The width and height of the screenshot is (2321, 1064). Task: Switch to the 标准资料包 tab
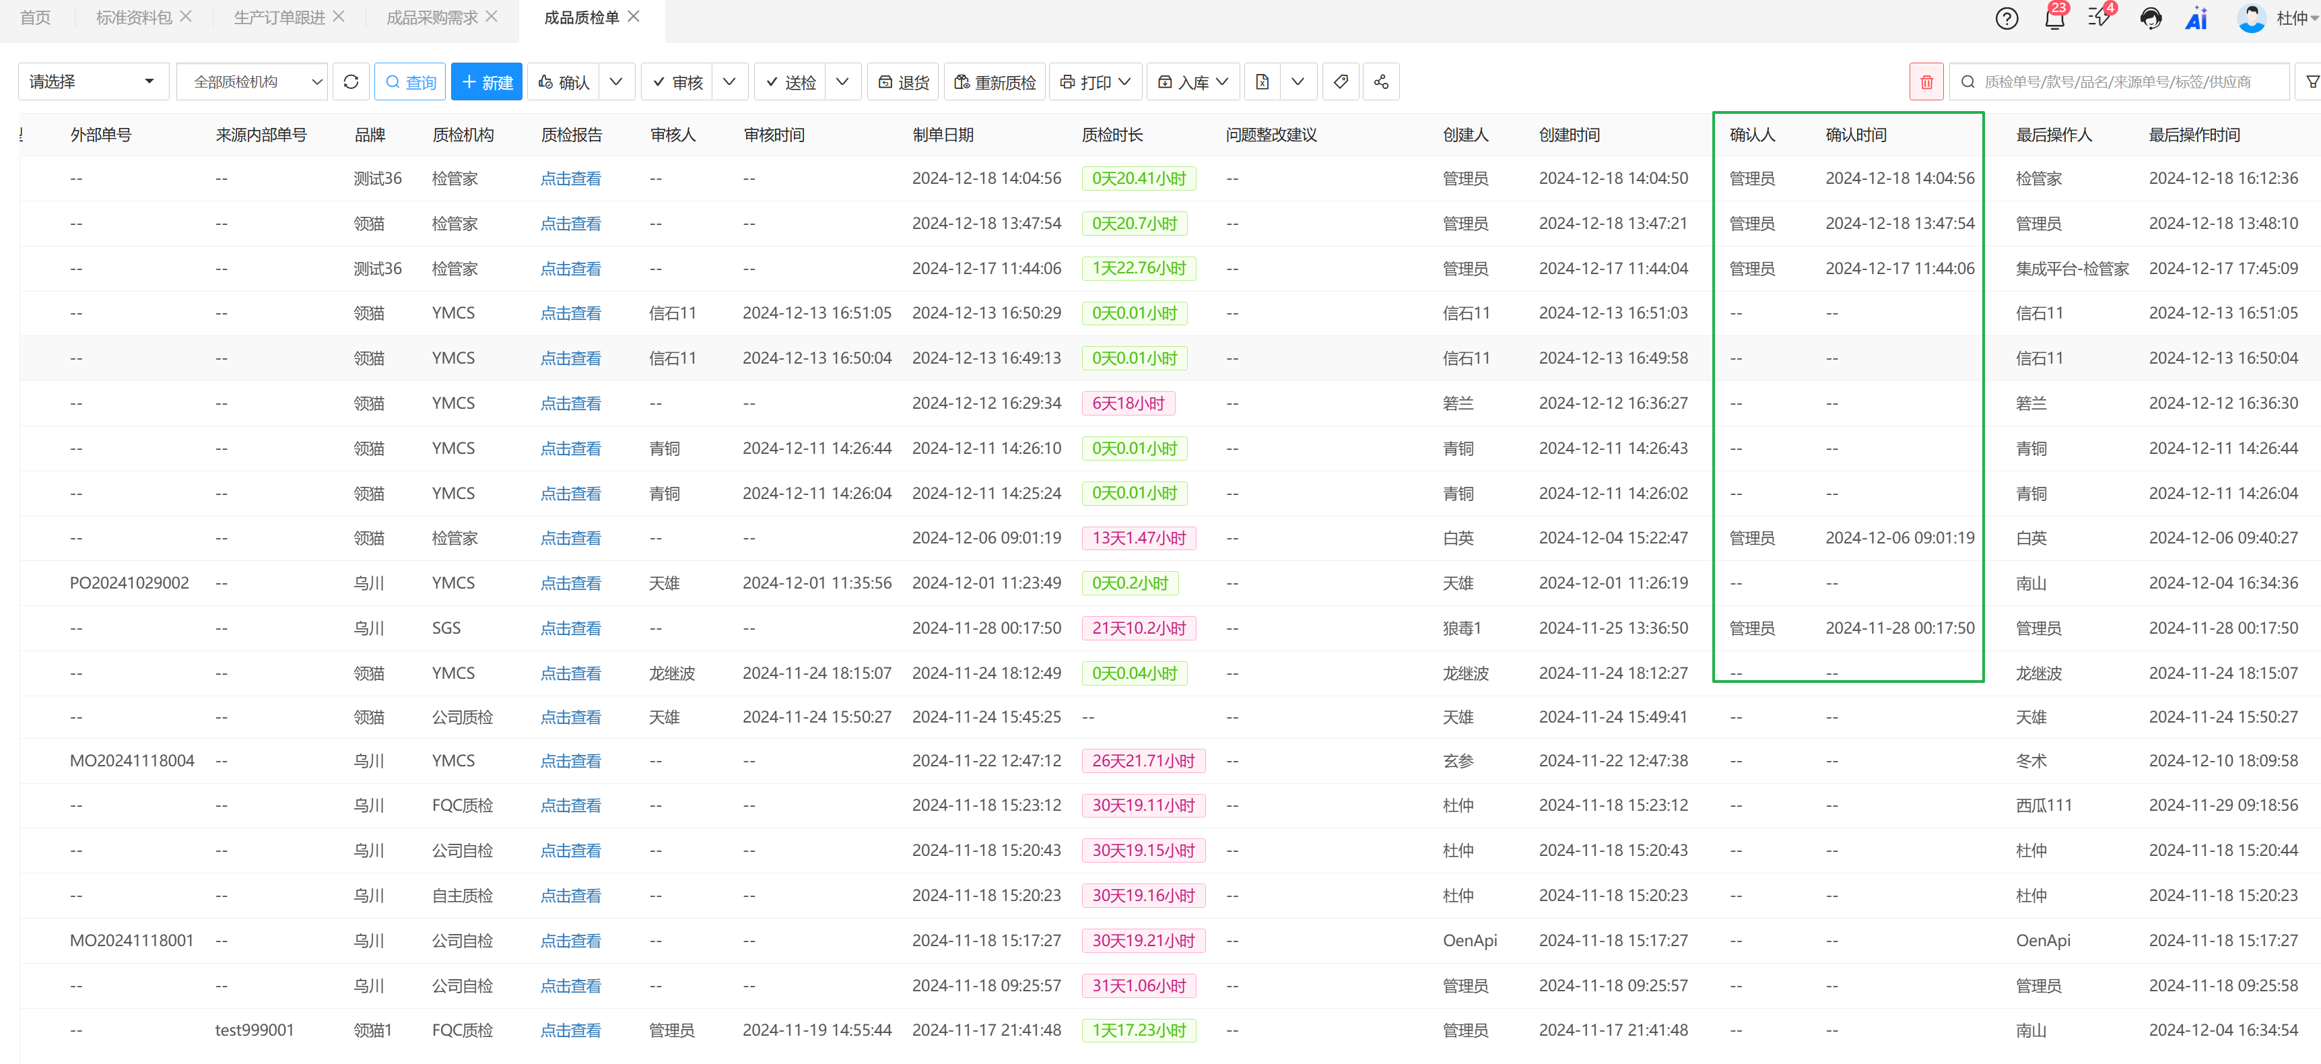(133, 17)
